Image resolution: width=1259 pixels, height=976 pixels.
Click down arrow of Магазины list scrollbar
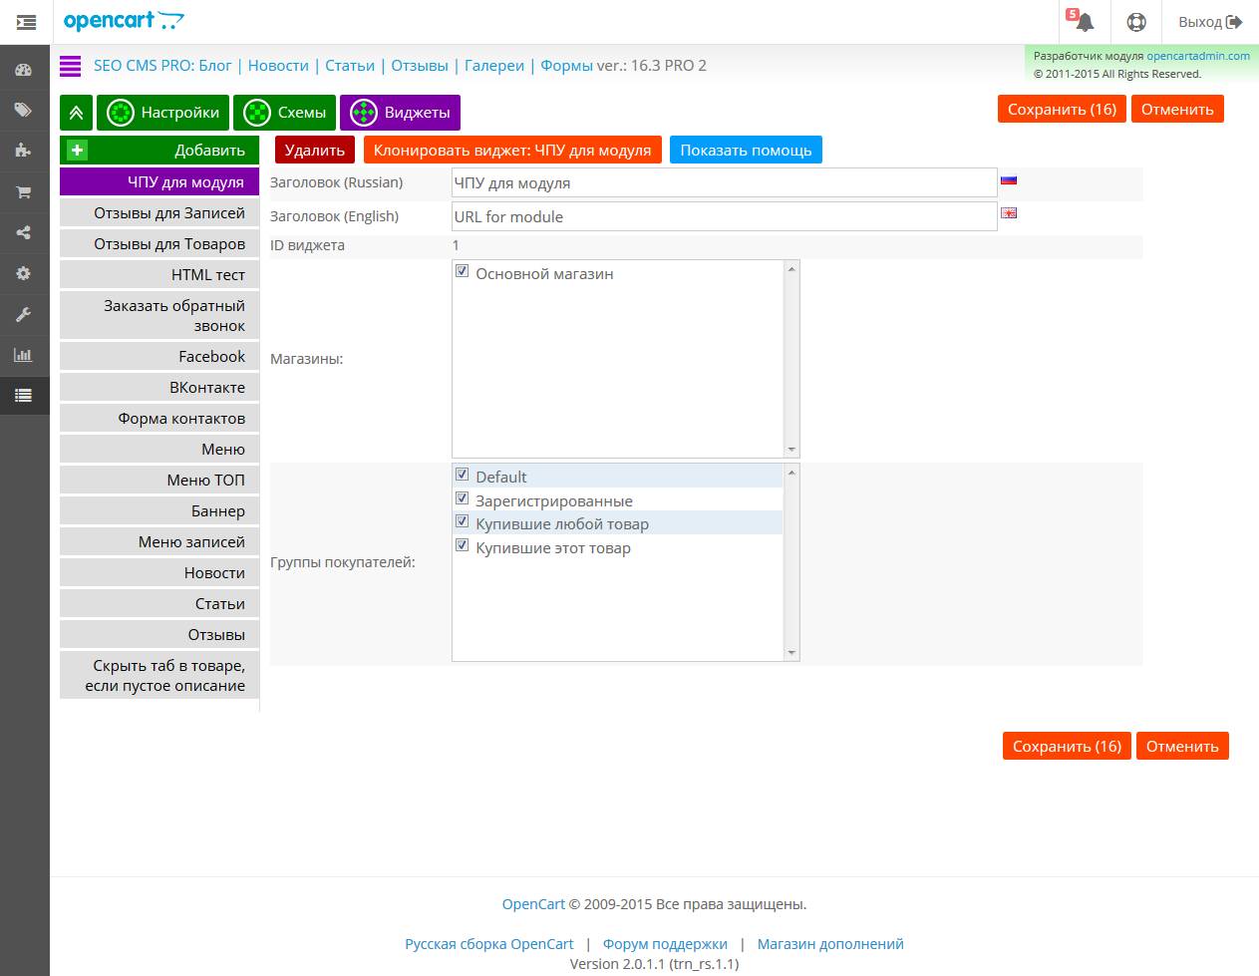click(791, 450)
